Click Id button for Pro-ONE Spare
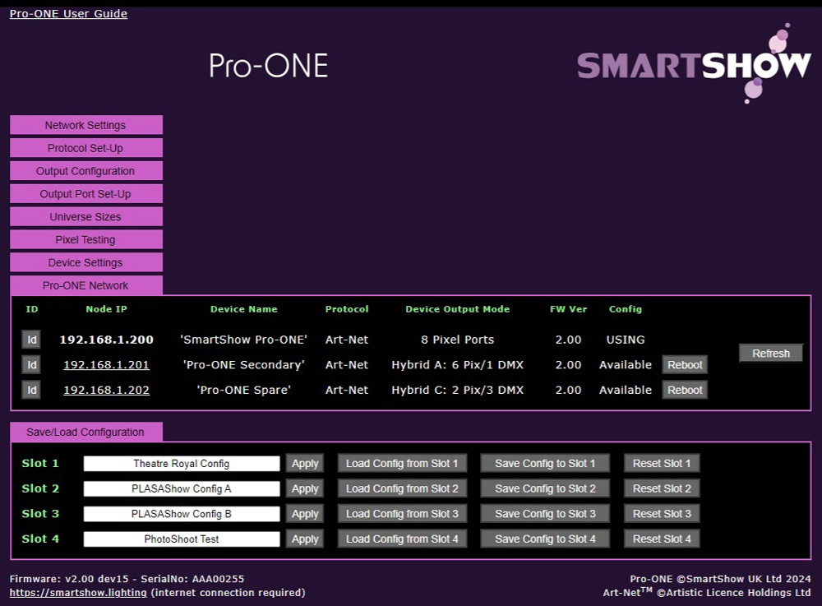The width and height of the screenshot is (822, 606). (31, 391)
